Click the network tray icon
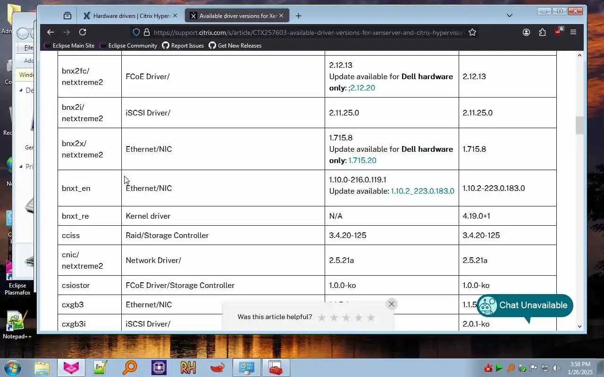The height and width of the screenshot is (377, 604). point(545,368)
